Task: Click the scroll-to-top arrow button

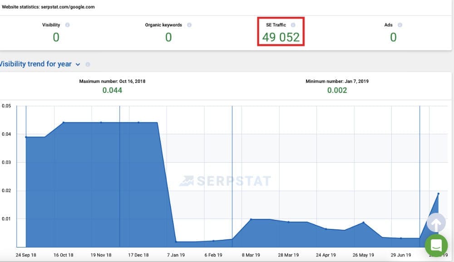Action: (x=436, y=223)
